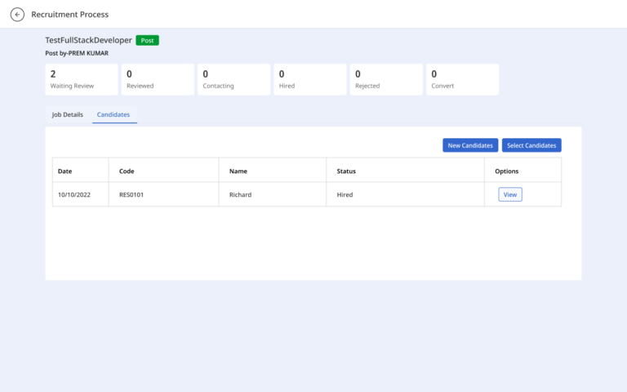The height and width of the screenshot is (392, 627).
Task: Click the Select Candidates button
Action: pyautogui.click(x=531, y=145)
